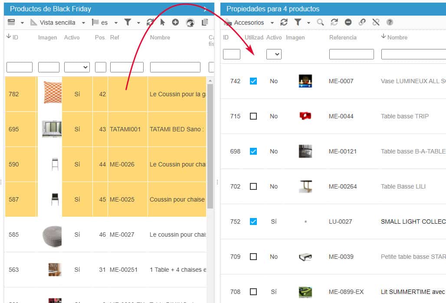
Task: Click the link chain icon in properties toolbar
Action: point(362,23)
